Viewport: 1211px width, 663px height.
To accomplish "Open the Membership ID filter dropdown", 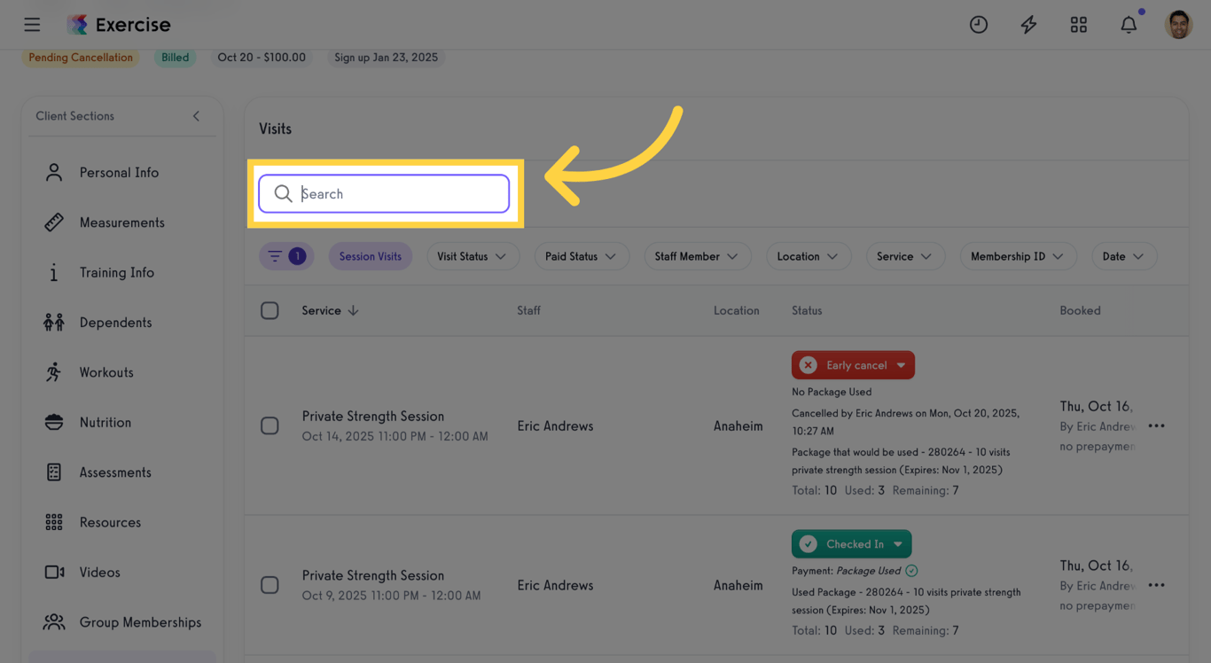I will pyautogui.click(x=1018, y=256).
